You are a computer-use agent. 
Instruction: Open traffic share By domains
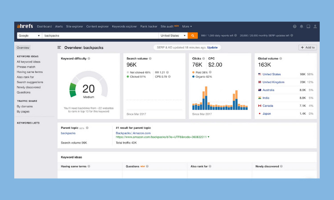(24, 106)
